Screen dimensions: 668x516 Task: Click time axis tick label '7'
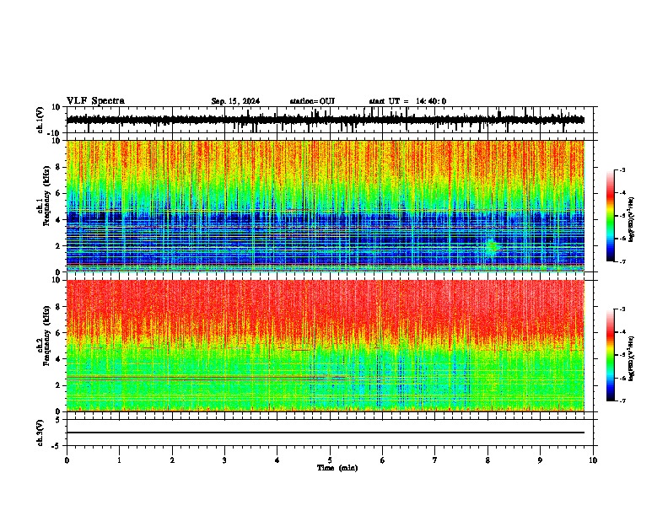coord(435,460)
